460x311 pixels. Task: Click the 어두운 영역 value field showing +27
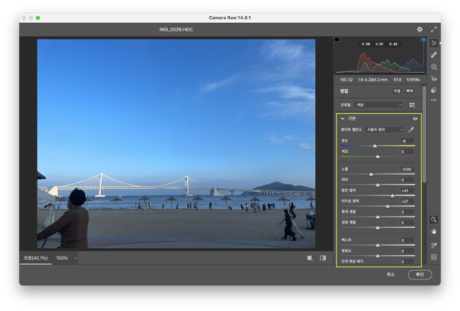pyautogui.click(x=407, y=201)
